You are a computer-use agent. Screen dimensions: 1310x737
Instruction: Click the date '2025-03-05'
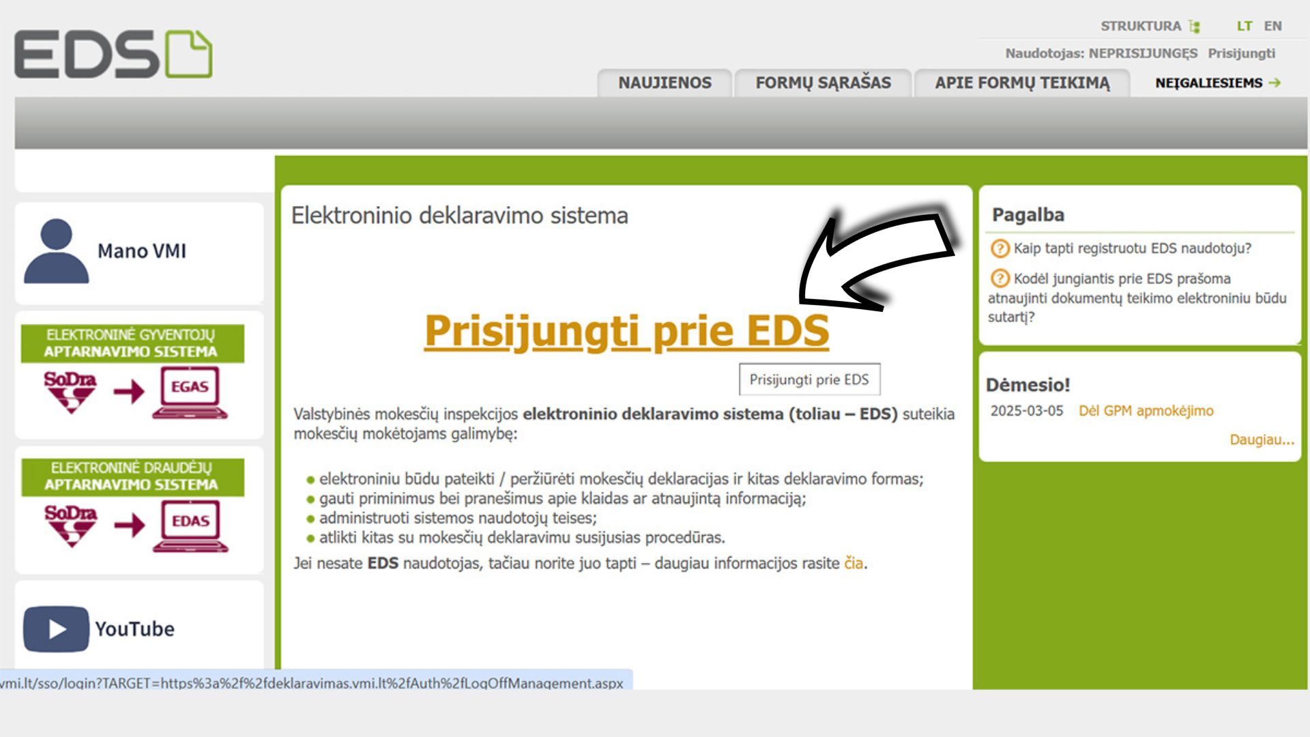click(1027, 411)
